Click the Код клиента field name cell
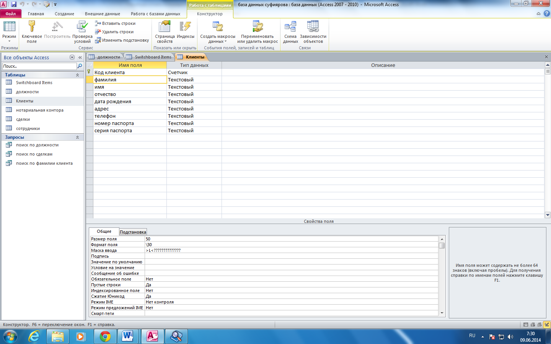551x344 pixels. pos(130,72)
